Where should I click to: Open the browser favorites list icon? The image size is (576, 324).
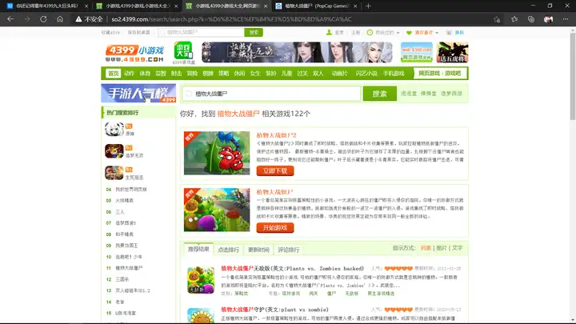pos(514,19)
